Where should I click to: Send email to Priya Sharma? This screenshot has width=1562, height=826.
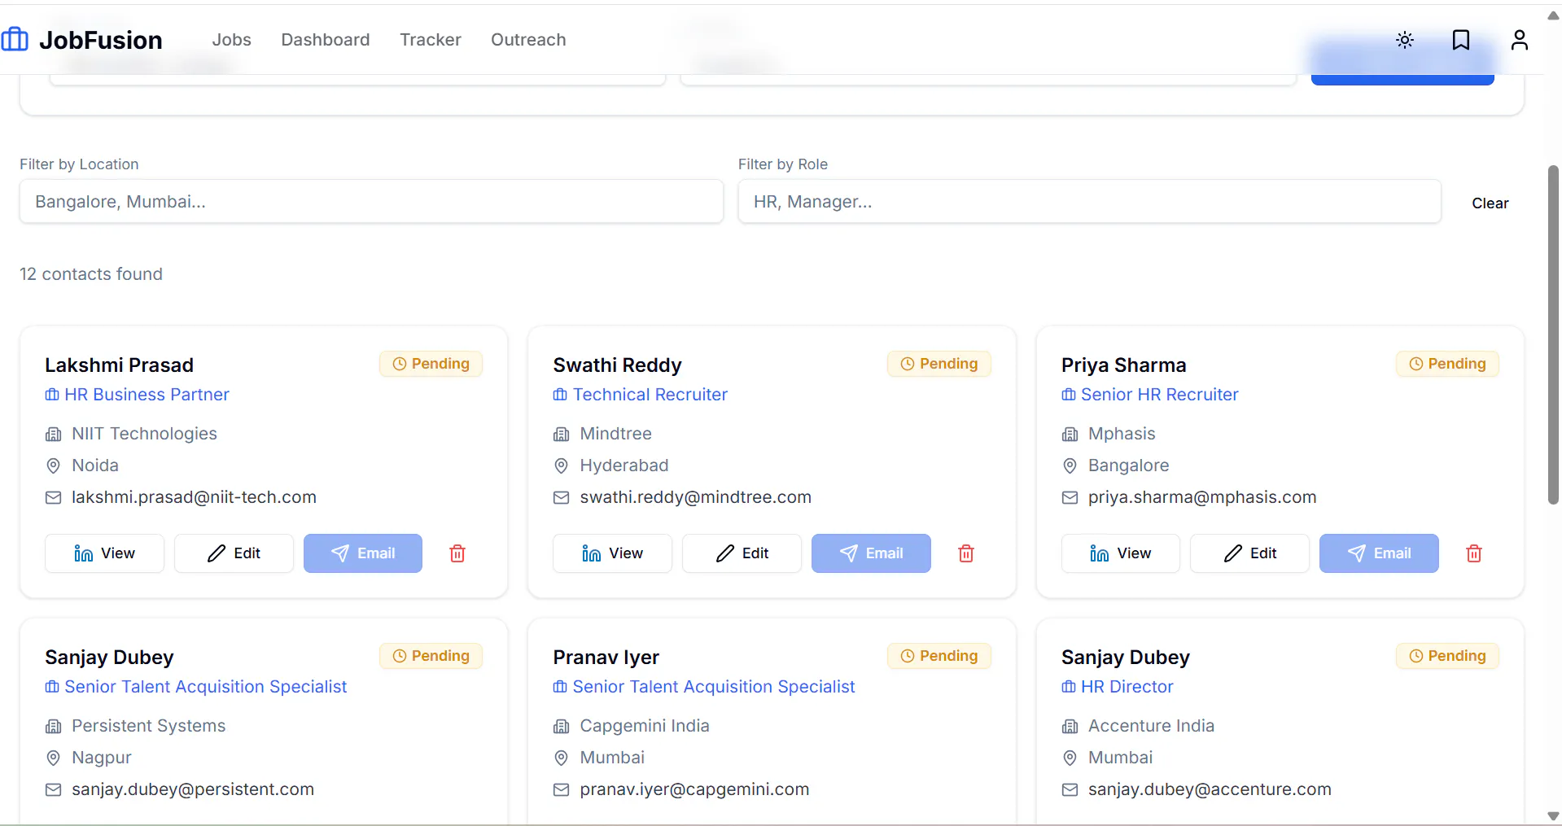(x=1379, y=553)
